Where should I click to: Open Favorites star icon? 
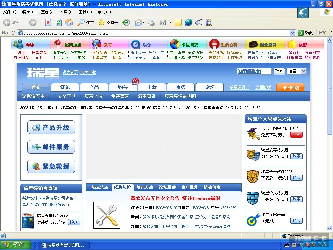(x=101, y=22)
